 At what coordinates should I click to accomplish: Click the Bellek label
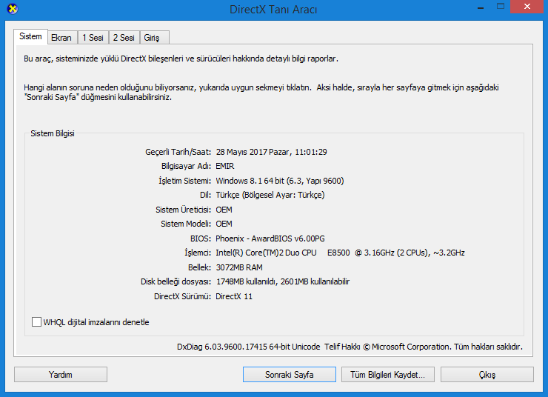(199, 267)
